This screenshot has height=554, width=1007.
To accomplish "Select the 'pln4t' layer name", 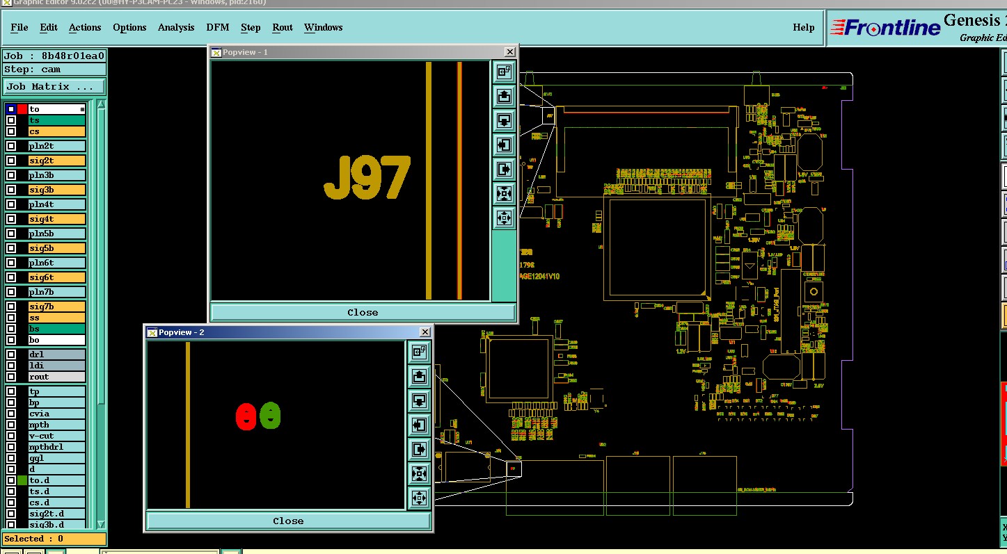I will (56, 204).
